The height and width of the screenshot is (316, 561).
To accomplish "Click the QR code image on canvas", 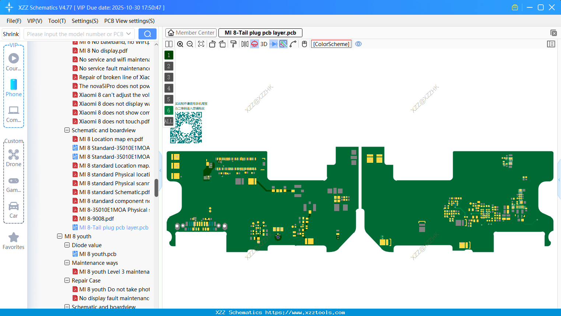I will [186, 127].
